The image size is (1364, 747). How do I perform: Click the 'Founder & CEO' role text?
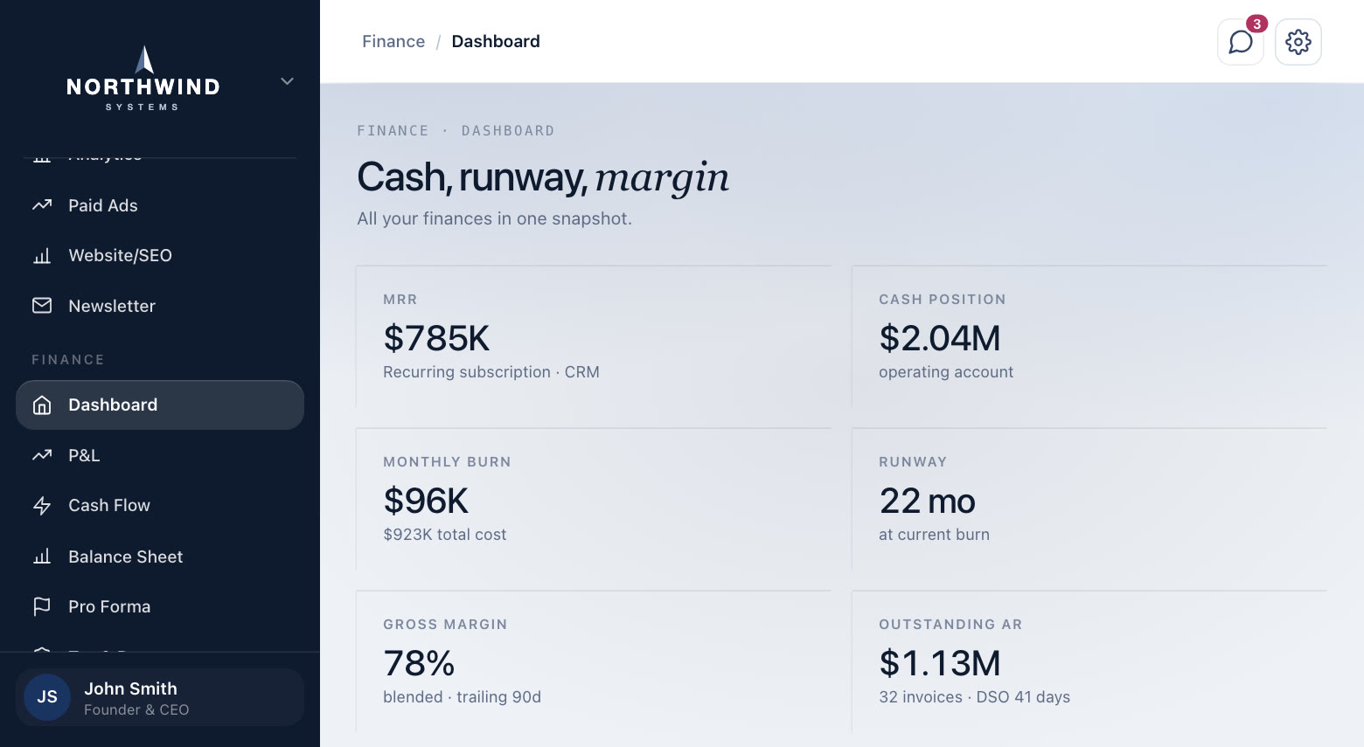(x=136, y=709)
